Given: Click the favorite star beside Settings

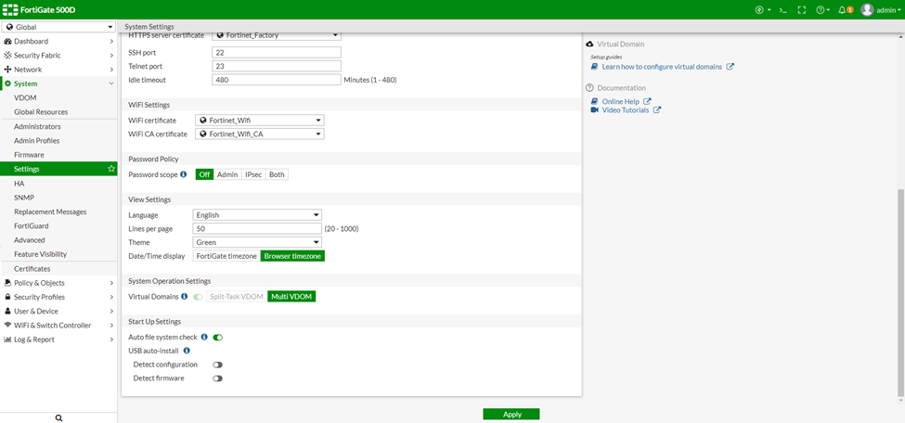Looking at the screenshot, I should click(111, 169).
